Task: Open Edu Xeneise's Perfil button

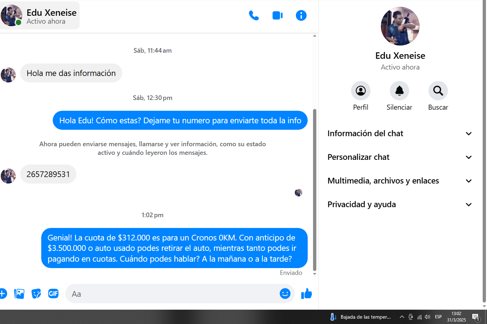Action: pyautogui.click(x=361, y=96)
